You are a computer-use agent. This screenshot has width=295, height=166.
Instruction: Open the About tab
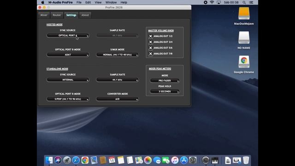[x=85, y=15]
